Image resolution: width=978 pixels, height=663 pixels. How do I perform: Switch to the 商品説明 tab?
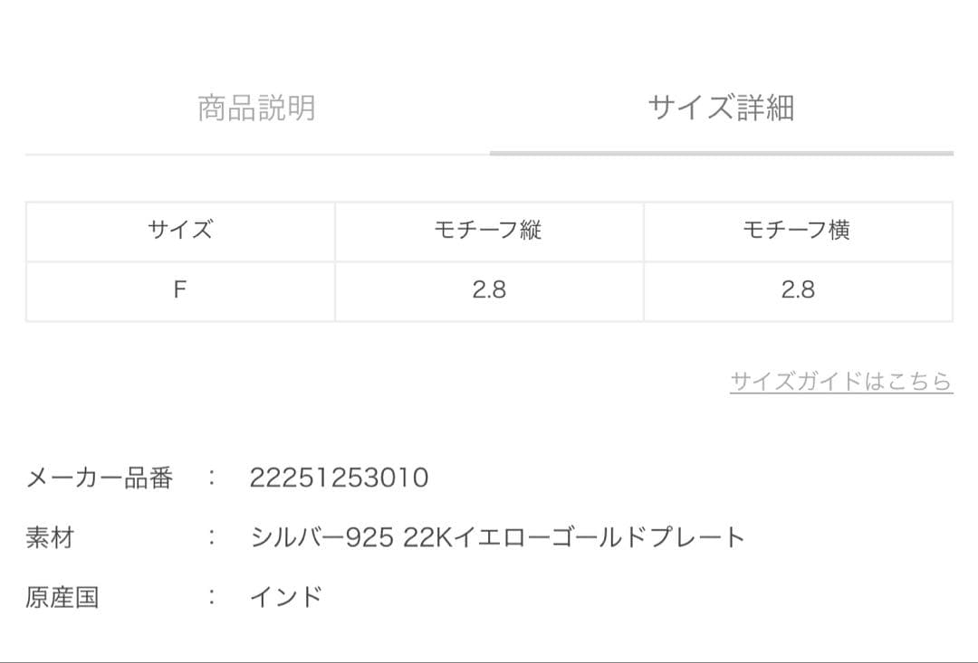pos(256,108)
